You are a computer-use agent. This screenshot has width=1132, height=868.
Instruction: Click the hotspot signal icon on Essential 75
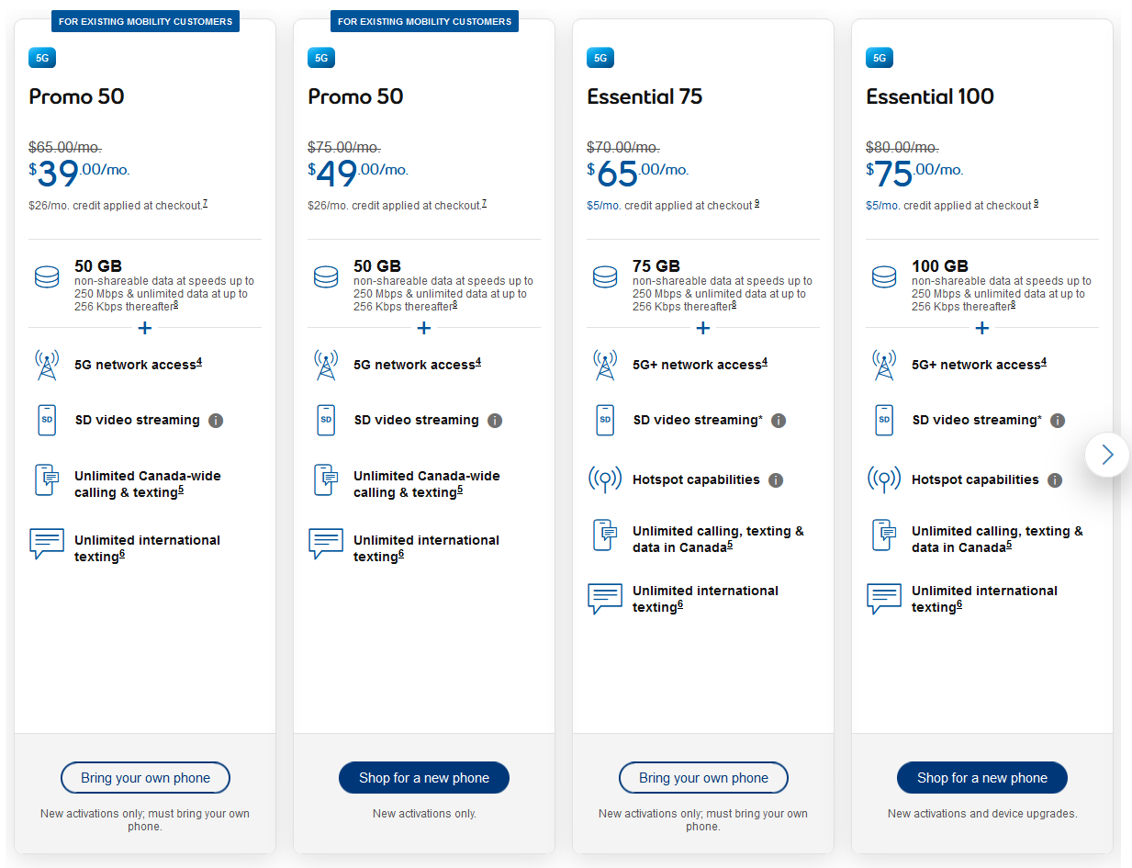pyautogui.click(x=604, y=479)
